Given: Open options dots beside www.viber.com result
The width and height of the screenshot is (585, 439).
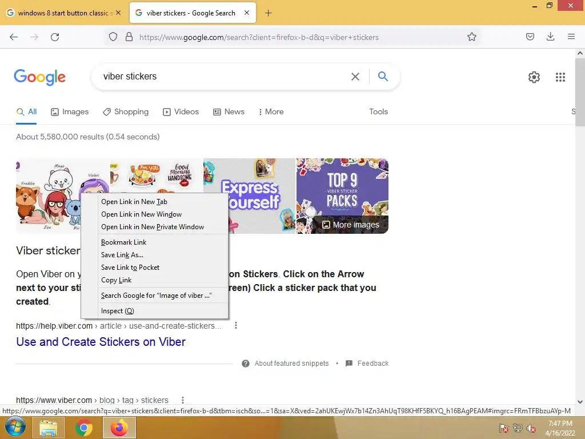Looking at the screenshot, I should click(183, 400).
